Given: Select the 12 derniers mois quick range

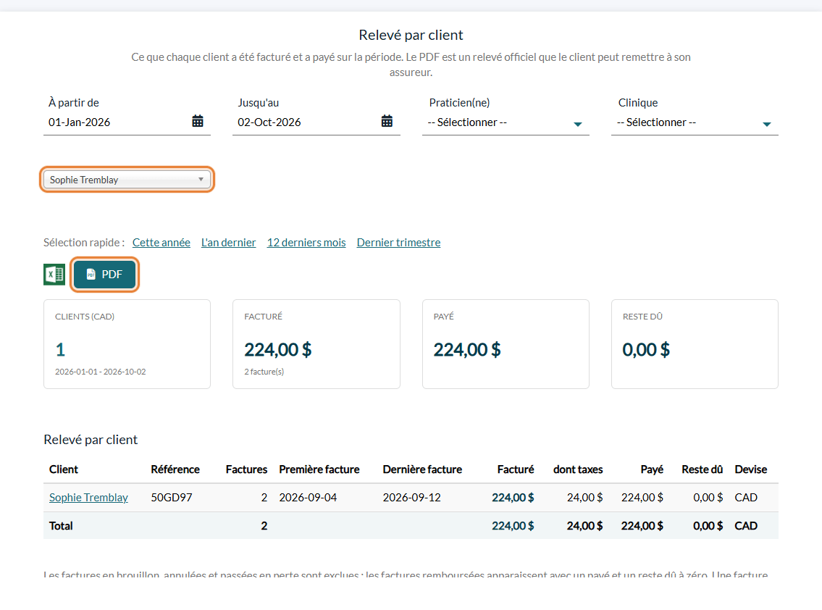Looking at the screenshot, I should point(306,242).
